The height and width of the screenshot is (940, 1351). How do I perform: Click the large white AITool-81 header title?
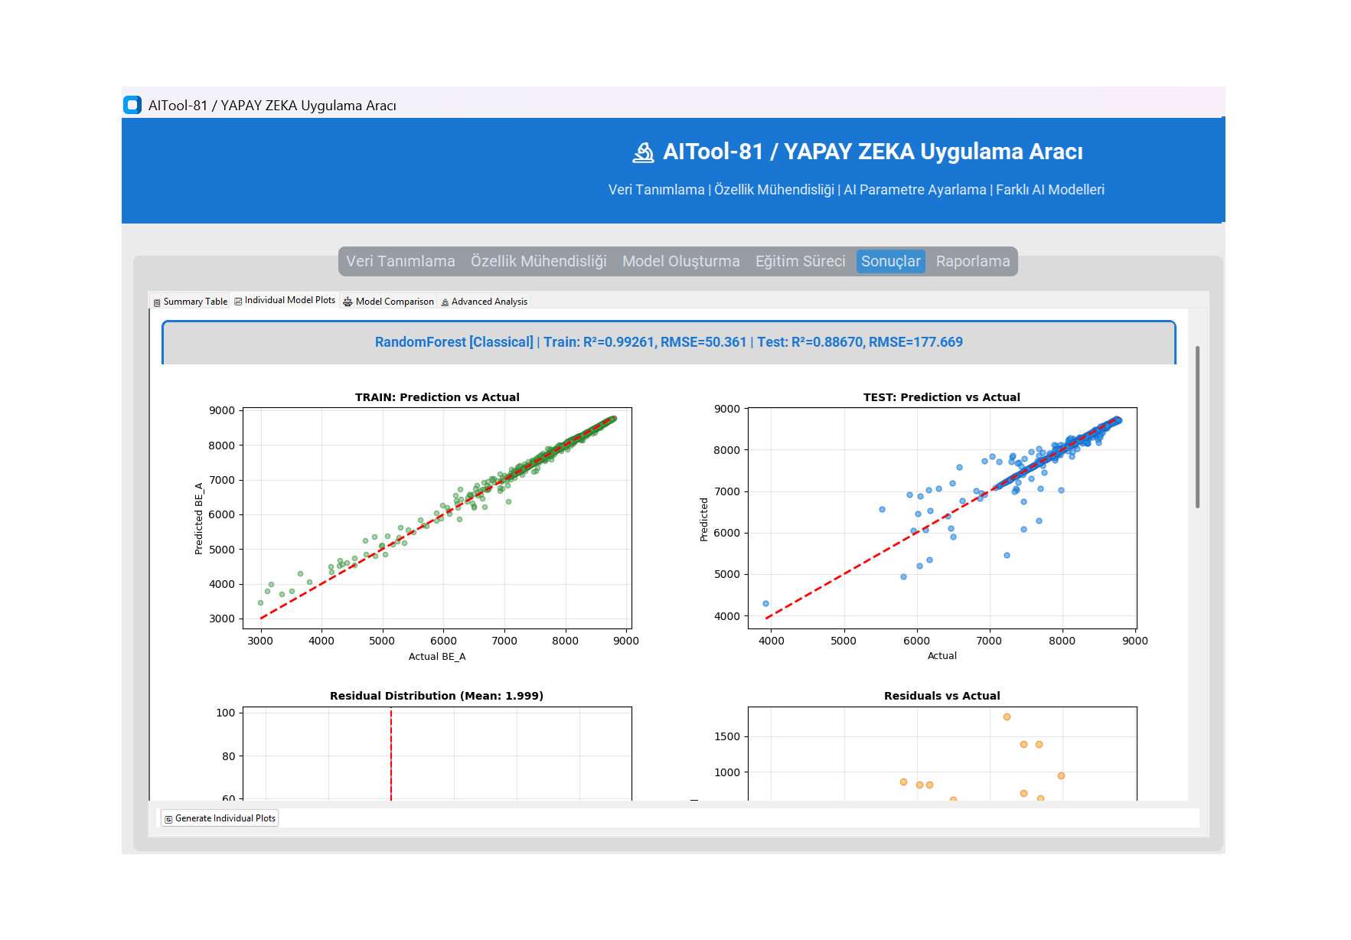[873, 152]
